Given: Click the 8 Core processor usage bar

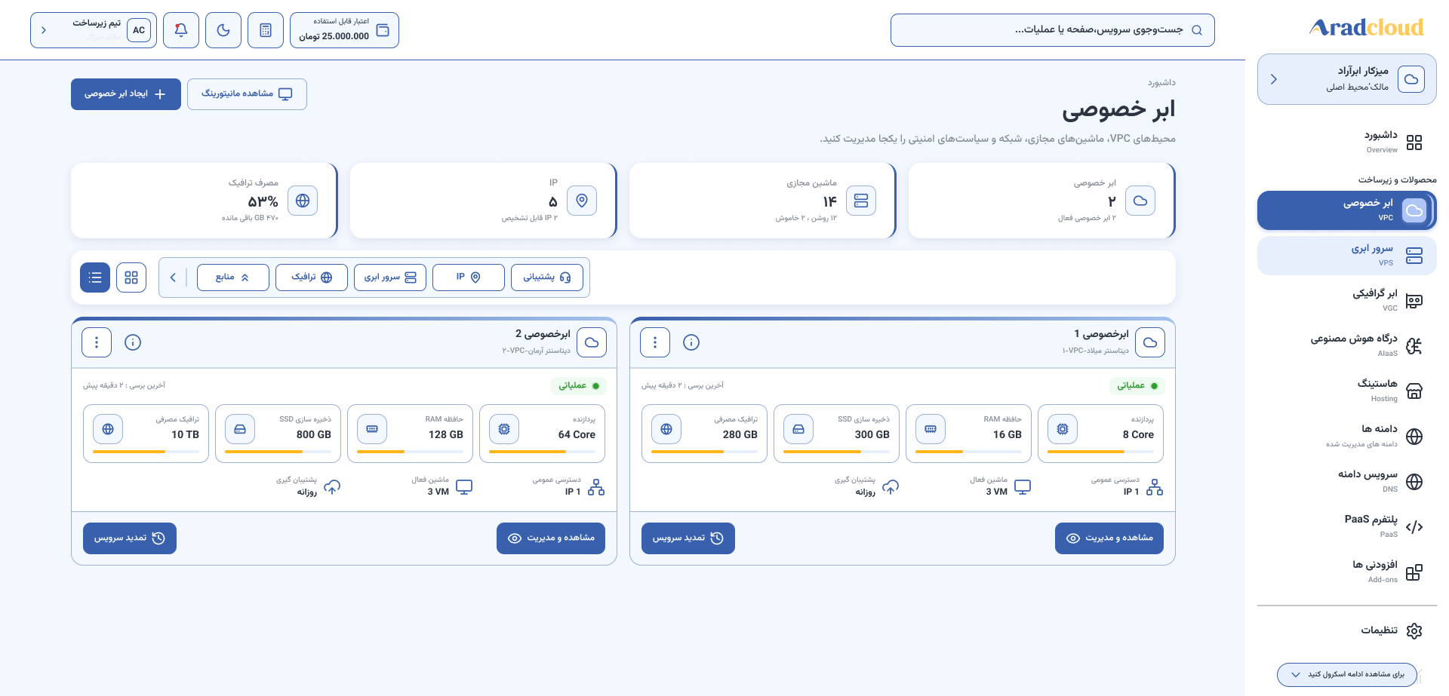Looking at the screenshot, I should coord(1100,452).
